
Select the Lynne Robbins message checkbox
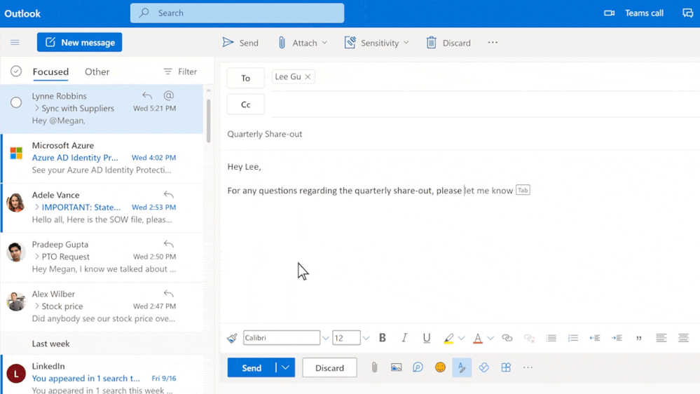[x=16, y=102]
